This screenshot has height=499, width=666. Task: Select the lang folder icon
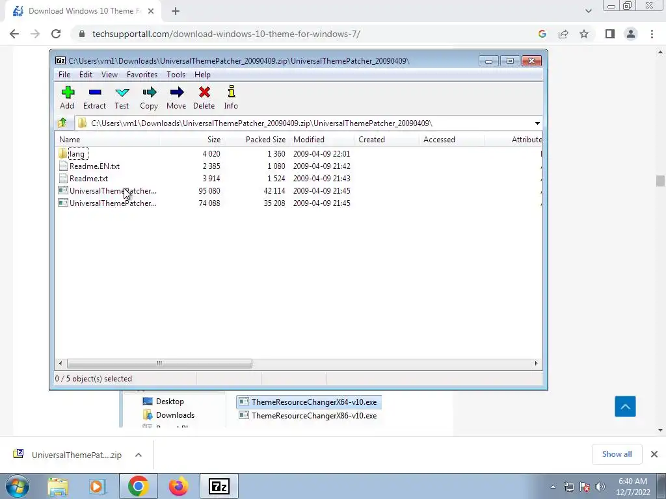point(62,153)
